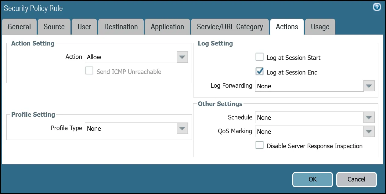Switch to the Application tab
Viewport: 386px width, 194px height.
167,27
